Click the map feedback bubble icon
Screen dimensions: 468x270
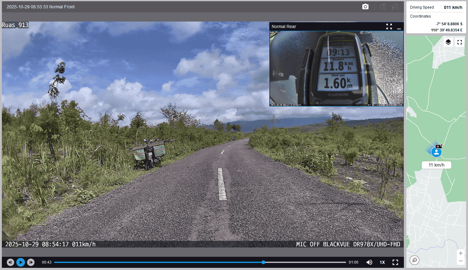pyautogui.click(x=415, y=260)
